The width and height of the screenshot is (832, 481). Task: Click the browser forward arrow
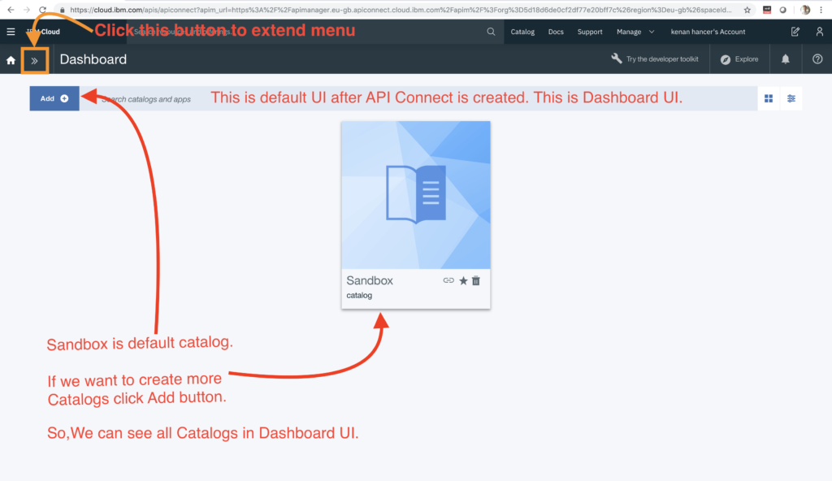[x=27, y=10]
